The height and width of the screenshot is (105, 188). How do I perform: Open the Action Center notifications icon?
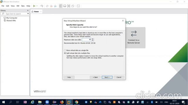coord(183,102)
